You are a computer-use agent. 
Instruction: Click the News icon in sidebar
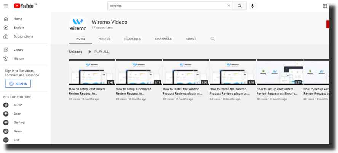click(6, 131)
